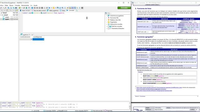
Task: Click the Fragmentos item in helpers panel
Action: pos(113,22)
